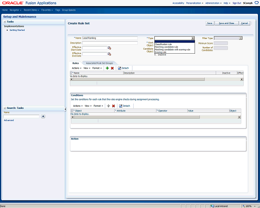Collapse the Tasks panel
Image resolution: width=260 pixels, height=208 pixels.
[x=5, y=22]
